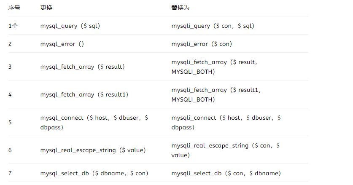
Task: Click mysql_real_escape_string ($ value) cell
Action: (93, 150)
